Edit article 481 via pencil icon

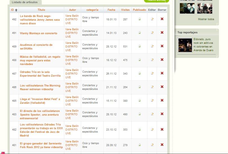point(152,145)
